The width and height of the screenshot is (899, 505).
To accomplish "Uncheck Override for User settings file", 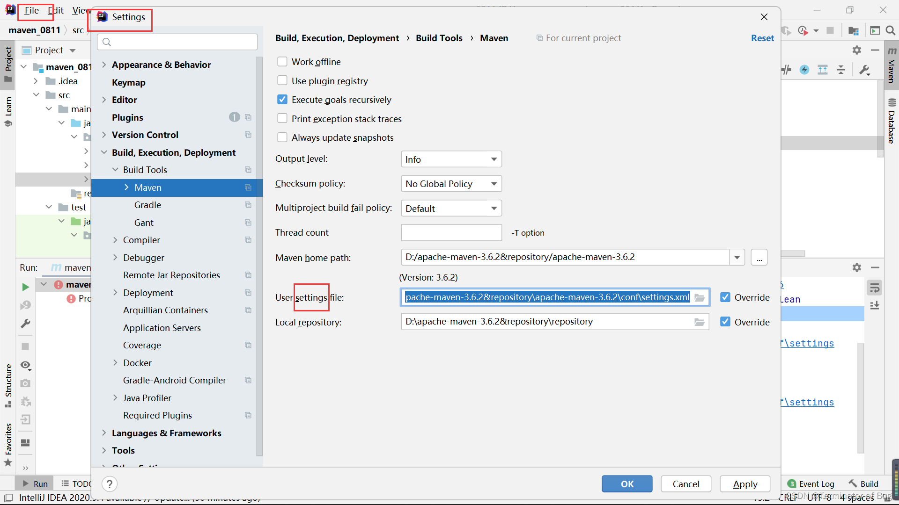I will (x=725, y=297).
